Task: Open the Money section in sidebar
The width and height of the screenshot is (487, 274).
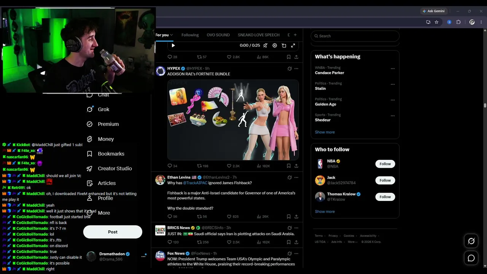Action: tap(100, 139)
